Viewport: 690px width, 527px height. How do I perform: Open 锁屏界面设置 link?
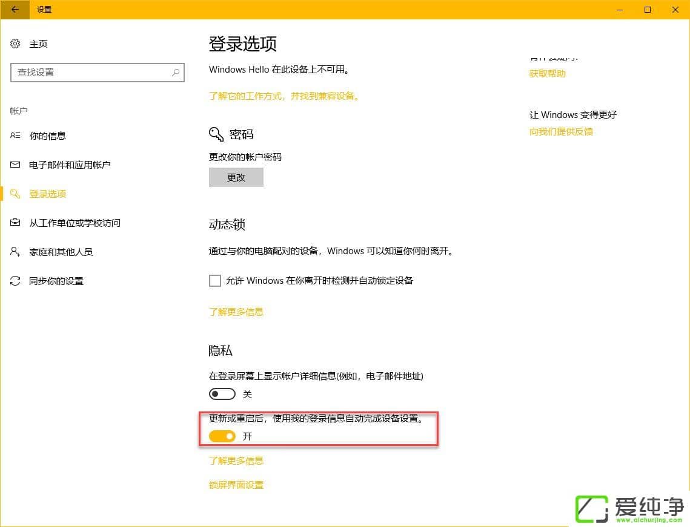click(x=236, y=485)
